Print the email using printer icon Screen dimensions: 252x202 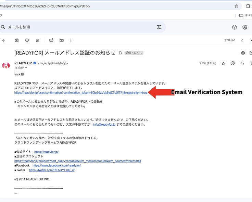point(243,53)
